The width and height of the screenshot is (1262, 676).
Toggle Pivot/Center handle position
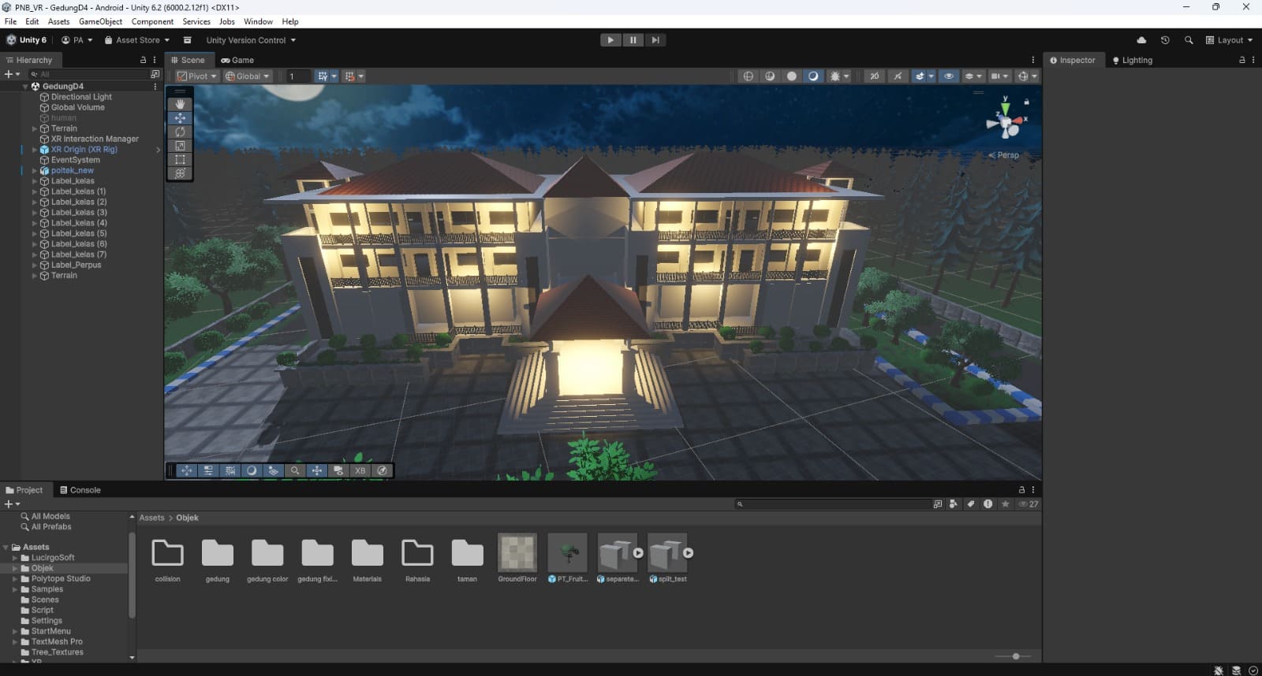[x=196, y=76]
